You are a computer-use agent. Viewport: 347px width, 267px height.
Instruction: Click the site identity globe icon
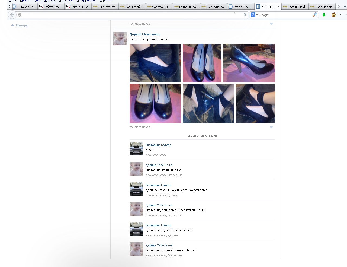pos(20,15)
